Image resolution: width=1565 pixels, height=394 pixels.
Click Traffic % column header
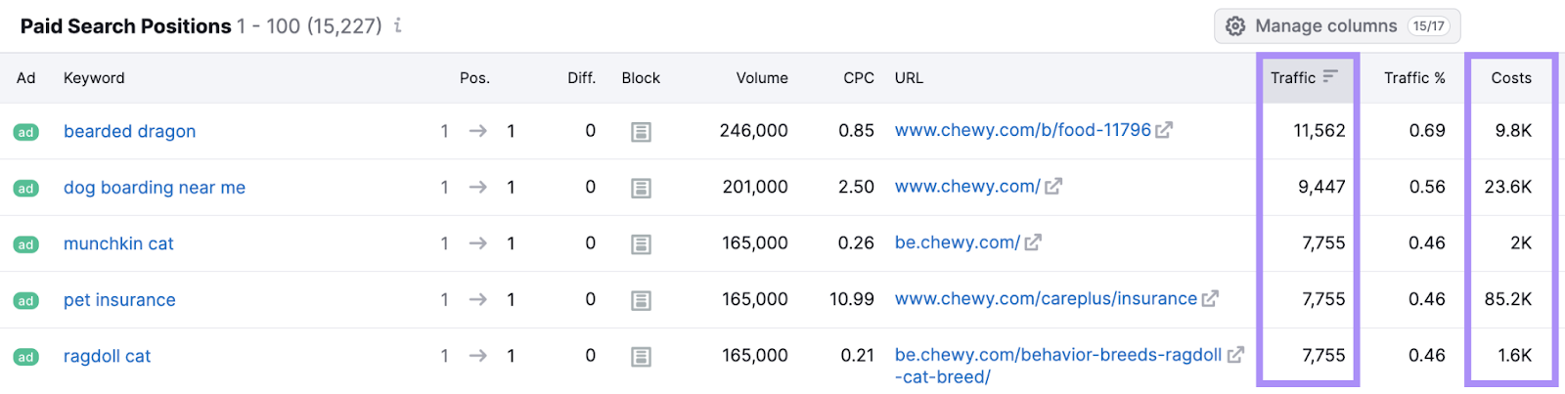[x=1413, y=77]
